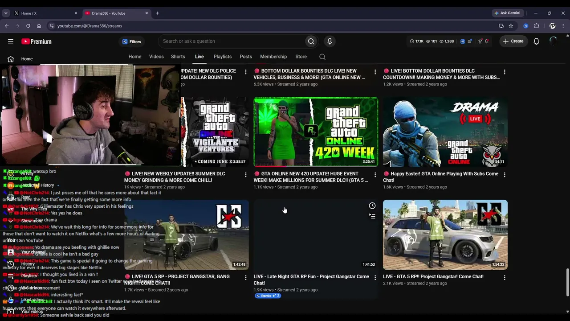Open the vidIQ trophy achievements icon
Screen dimensions: 570x321
pyautogui.click(x=480, y=41)
